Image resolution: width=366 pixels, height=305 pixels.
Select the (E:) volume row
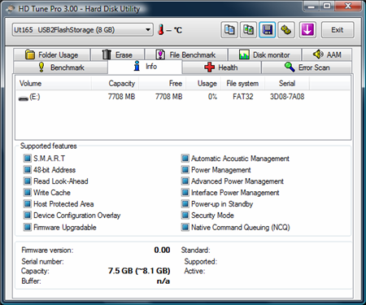[x=183, y=97]
